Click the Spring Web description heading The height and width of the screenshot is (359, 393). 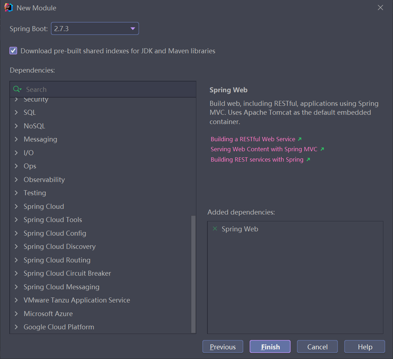tap(228, 90)
